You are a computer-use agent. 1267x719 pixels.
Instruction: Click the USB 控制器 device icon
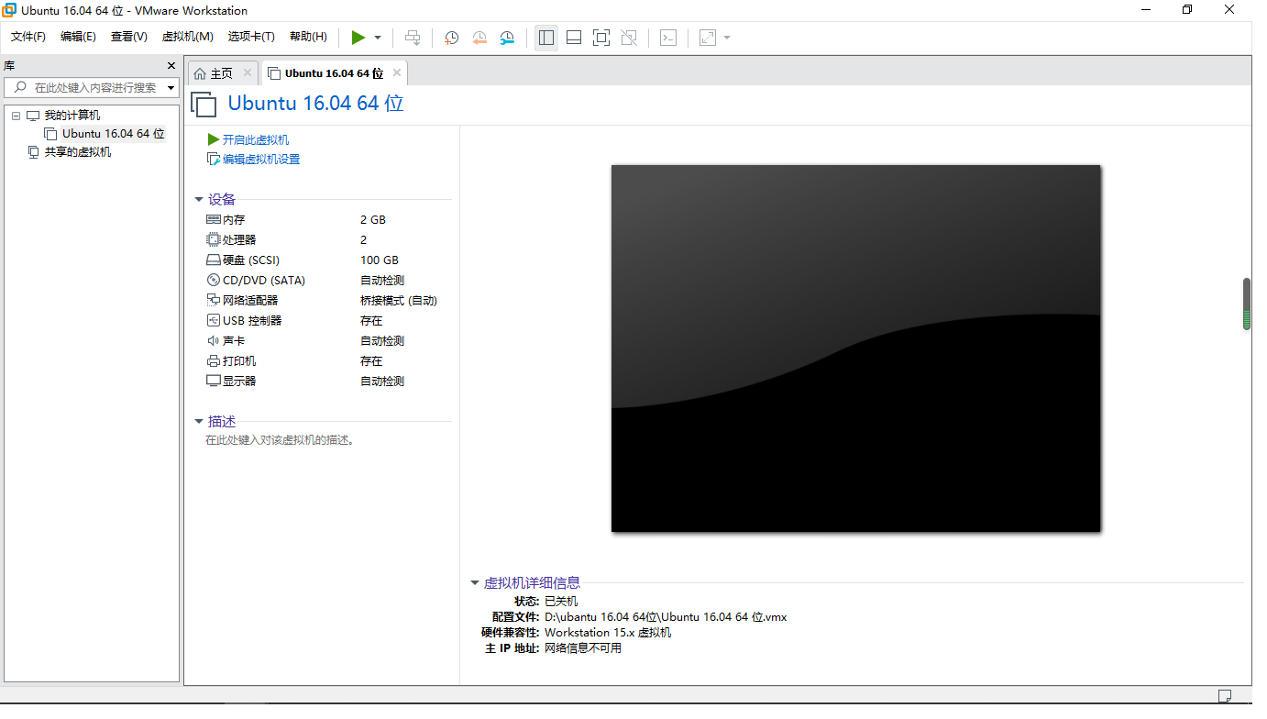click(x=214, y=321)
